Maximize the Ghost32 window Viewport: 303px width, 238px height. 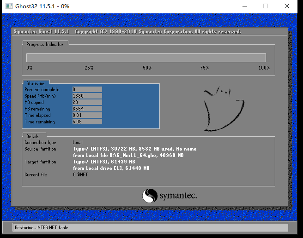266,6
